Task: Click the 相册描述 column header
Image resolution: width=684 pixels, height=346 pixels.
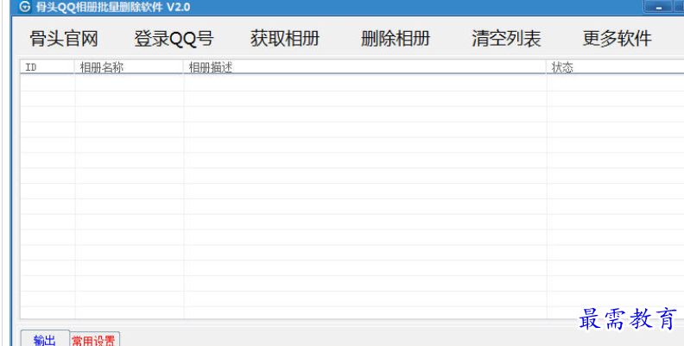Action: [364, 67]
